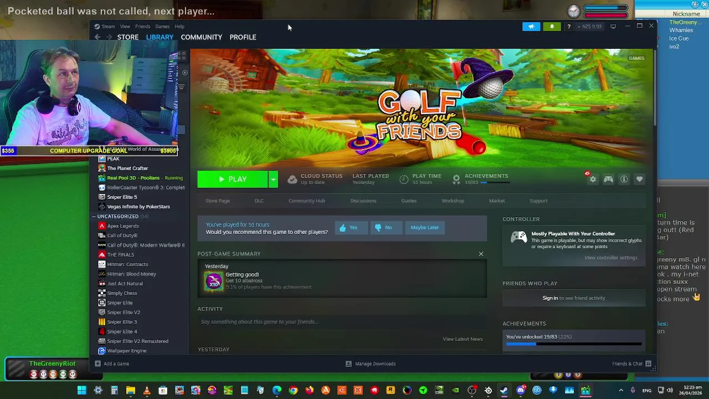Open Microsoft Edge in taskbar
The height and width of the screenshot is (399, 709).
pos(277,391)
